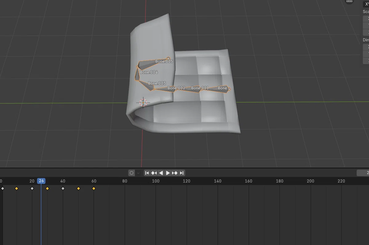Select the orange keyframe at frame 30

click(47, 188)
